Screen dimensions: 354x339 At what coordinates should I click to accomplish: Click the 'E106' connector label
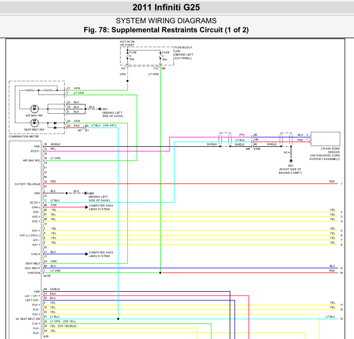click(x=257, y=149)
